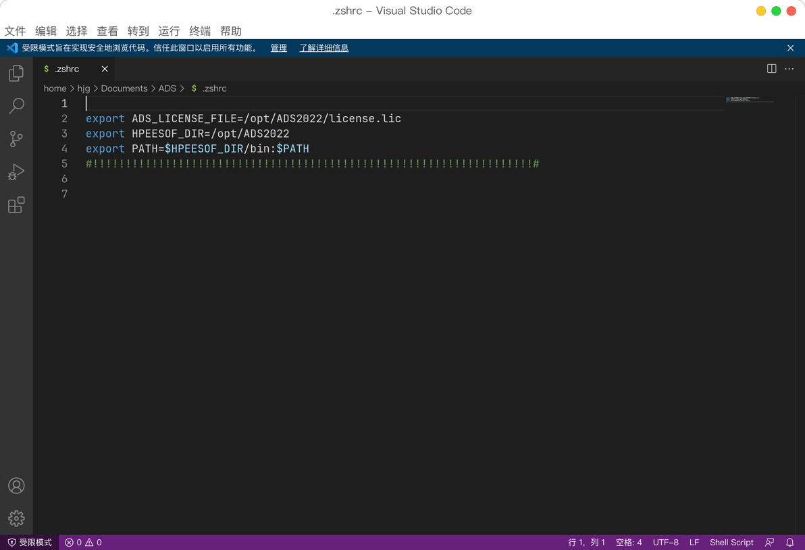Click the Documents breadcrumb segment
Viewport: 805px width, 550px height.
point(124,88)
